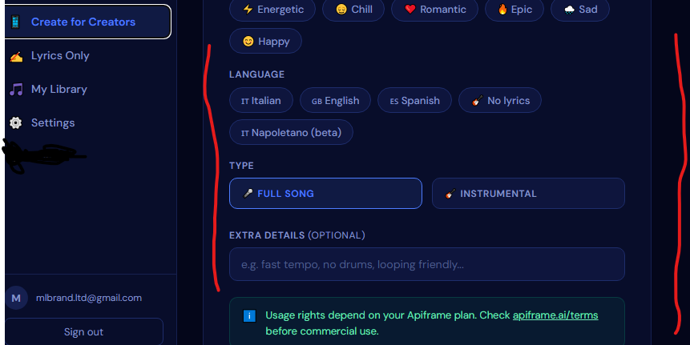Click the microphone icon in Full Song

point(248,194)
